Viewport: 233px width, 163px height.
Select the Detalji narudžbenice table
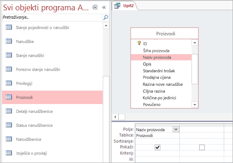point(52,111)
